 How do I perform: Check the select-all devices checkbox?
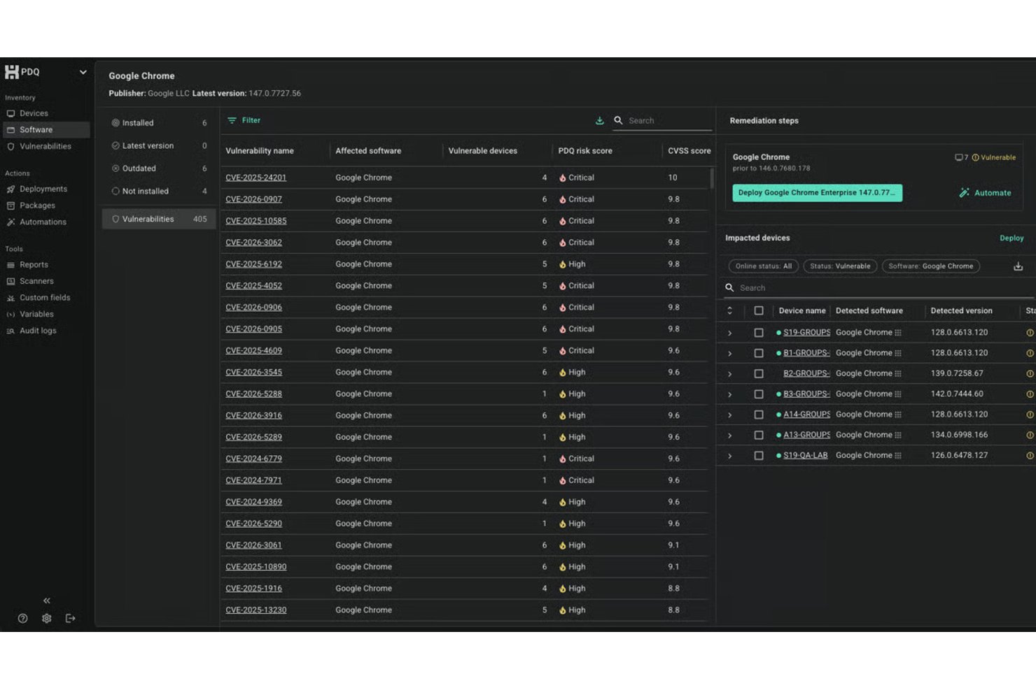[x=759, y=311]
